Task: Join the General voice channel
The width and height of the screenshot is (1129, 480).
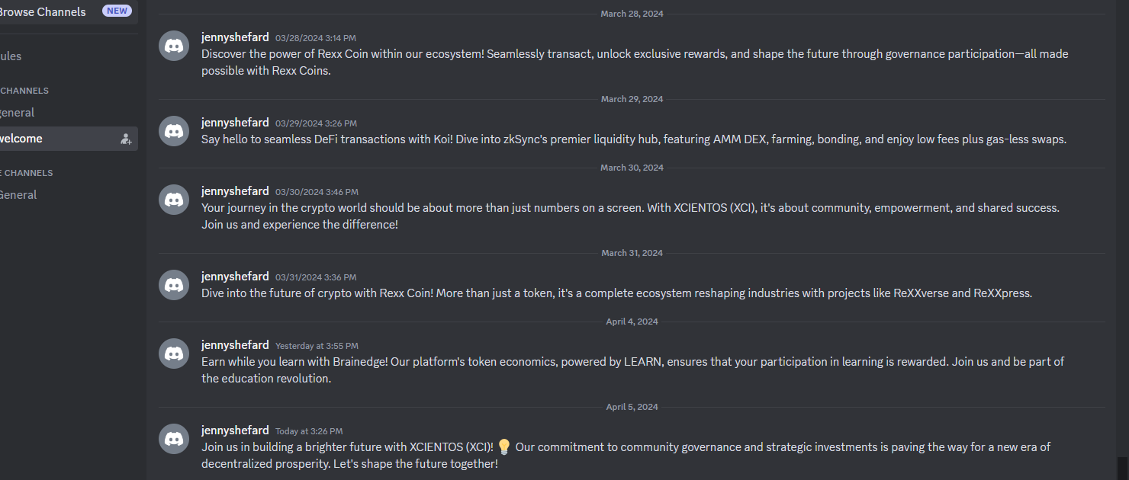Action: point(18,194)
